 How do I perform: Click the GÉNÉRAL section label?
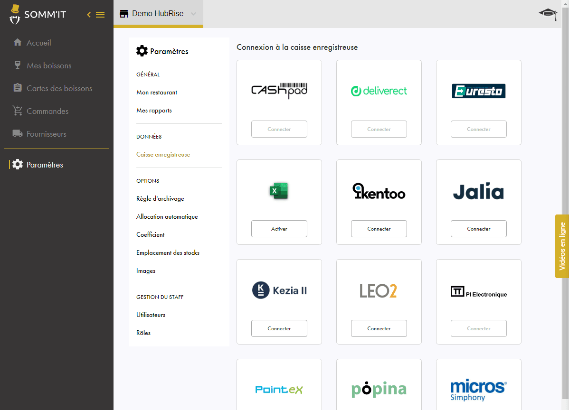pos(148,75)
